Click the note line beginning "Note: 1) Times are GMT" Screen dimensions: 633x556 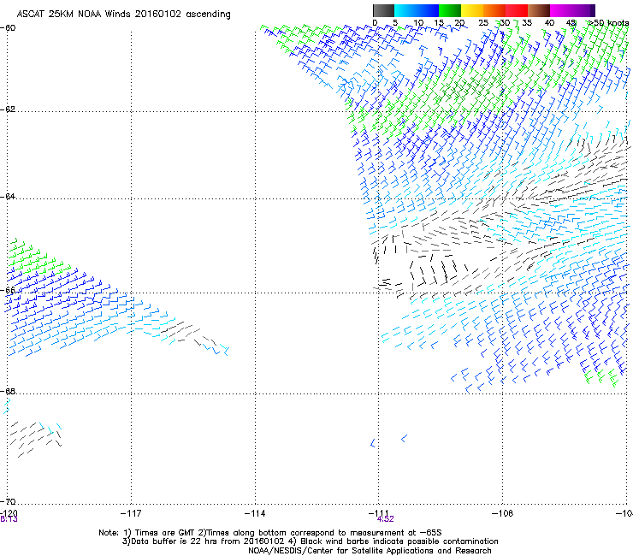tap(270, 533)
